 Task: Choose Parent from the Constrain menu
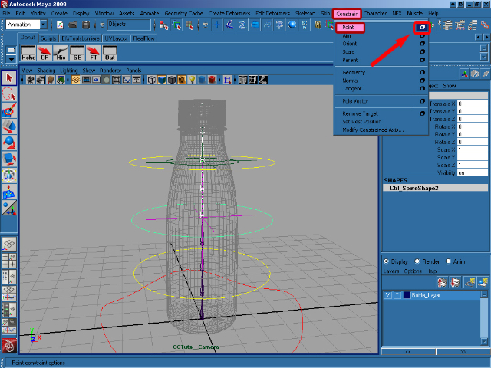click(x=350, y=60)
